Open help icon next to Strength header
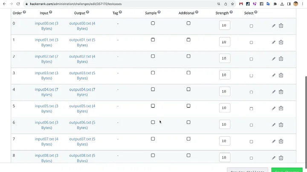 (231, 12)
